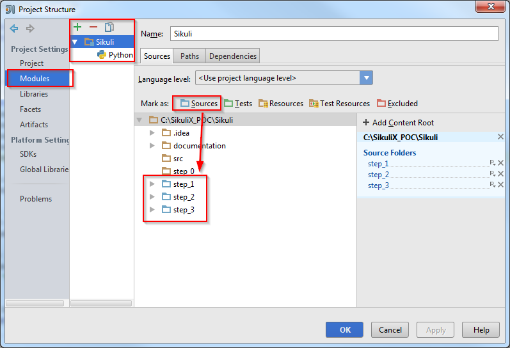Open the Artifacts settings
The height and width of the screenshot is (348, 510).
pyautogui.click(x=34, y=125)
